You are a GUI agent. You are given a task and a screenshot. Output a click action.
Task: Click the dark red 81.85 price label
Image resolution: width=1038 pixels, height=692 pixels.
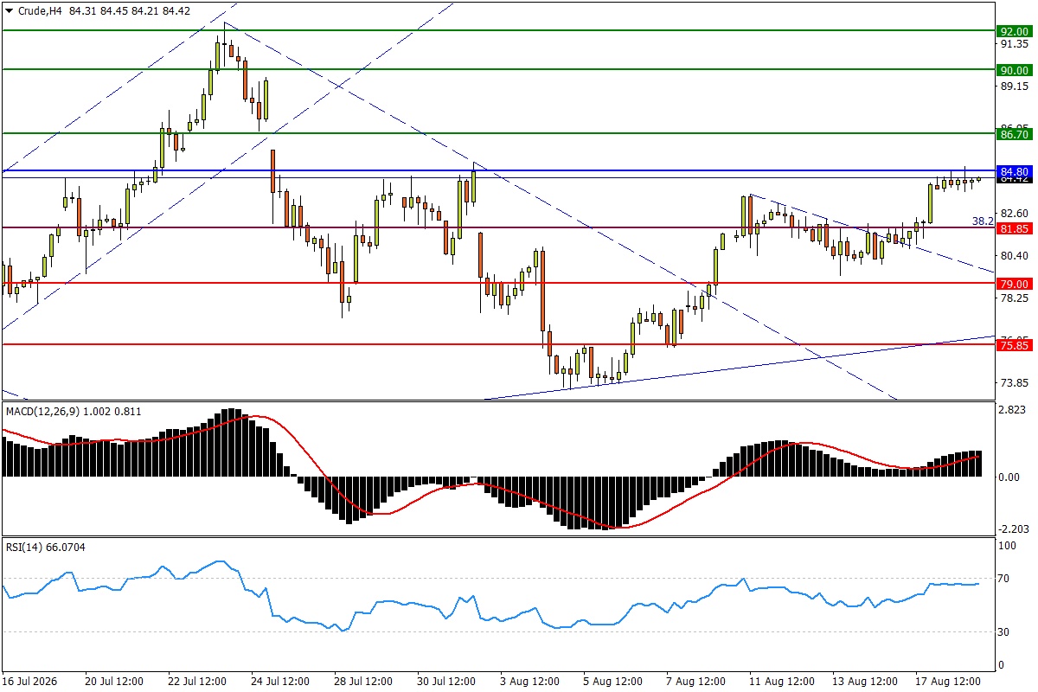point(1014,228)
